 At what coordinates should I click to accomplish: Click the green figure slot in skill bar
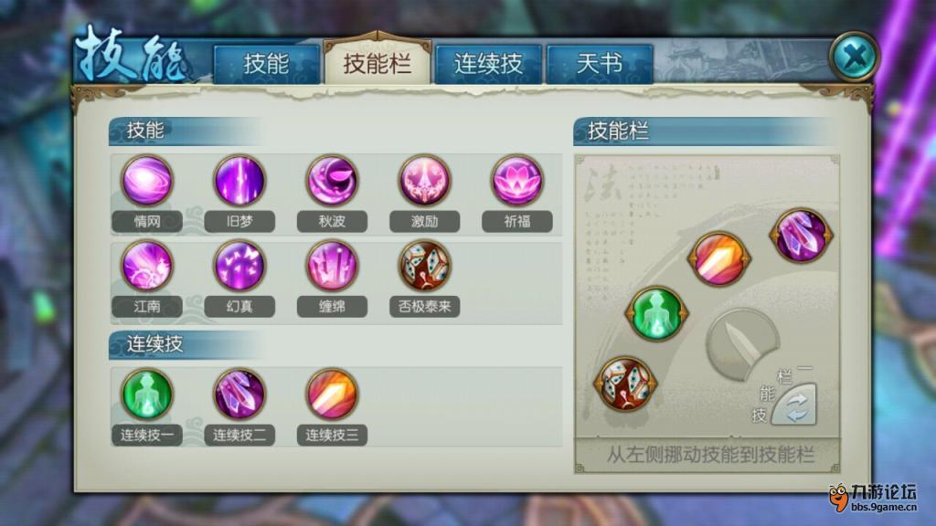656,314
